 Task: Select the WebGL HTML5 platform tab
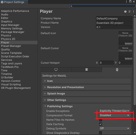pos(117,70)
